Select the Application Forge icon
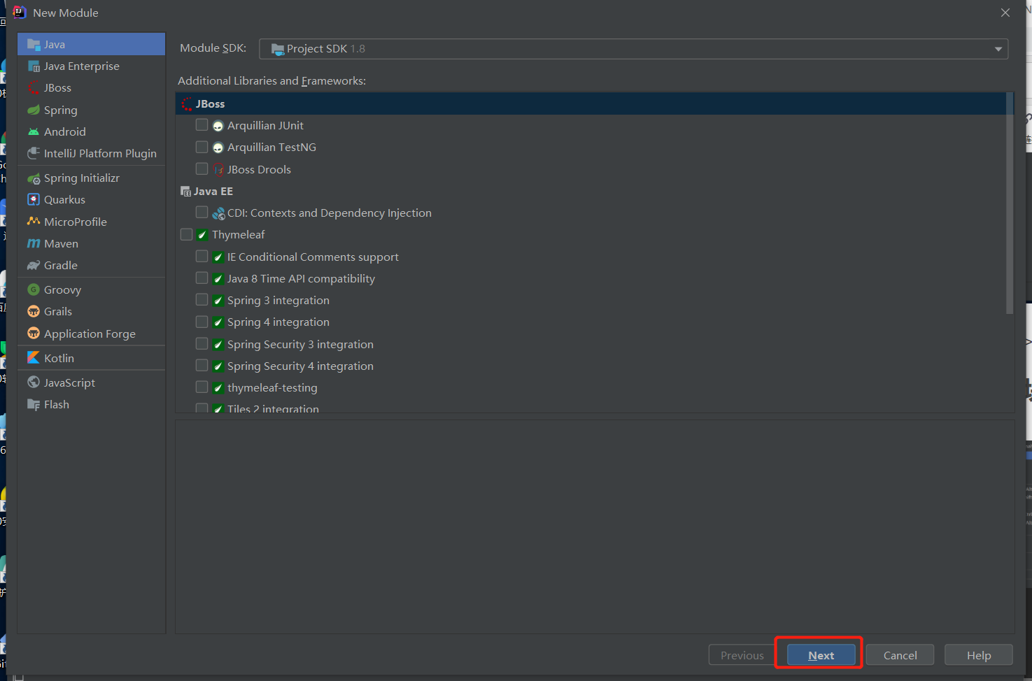 click(34, 334)
